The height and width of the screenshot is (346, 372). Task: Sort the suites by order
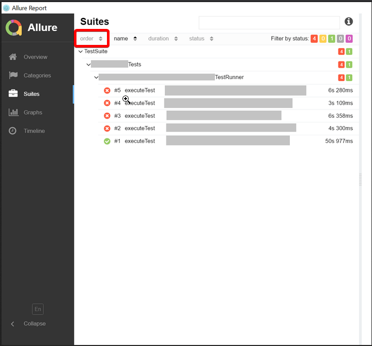[91, 38]
